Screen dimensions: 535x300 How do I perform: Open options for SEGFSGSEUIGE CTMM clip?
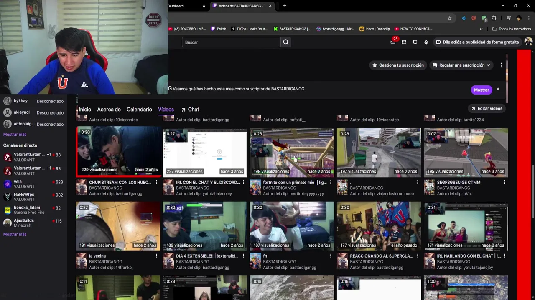504,182
